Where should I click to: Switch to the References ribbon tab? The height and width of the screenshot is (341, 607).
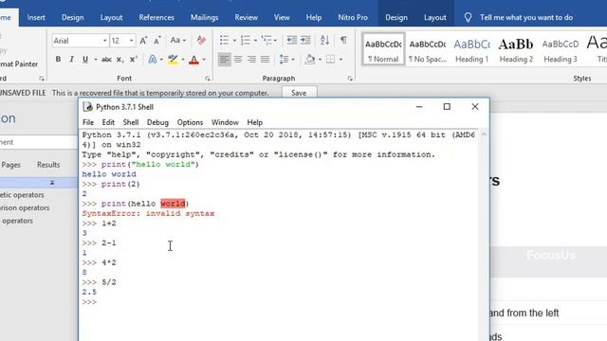tap(156, 17)
